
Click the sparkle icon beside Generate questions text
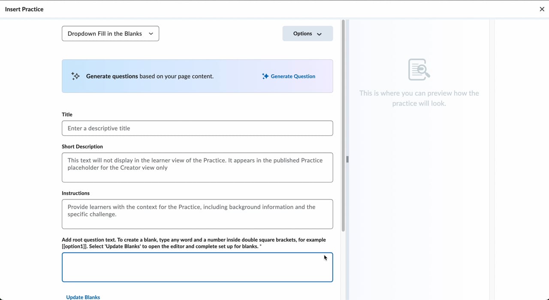[75, 76]
